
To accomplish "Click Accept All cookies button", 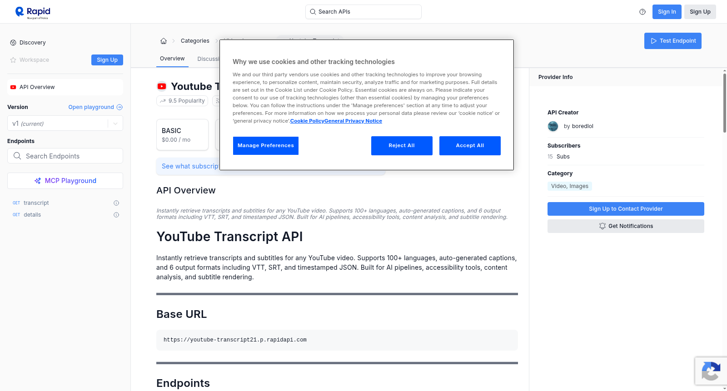I will [470, 146].
